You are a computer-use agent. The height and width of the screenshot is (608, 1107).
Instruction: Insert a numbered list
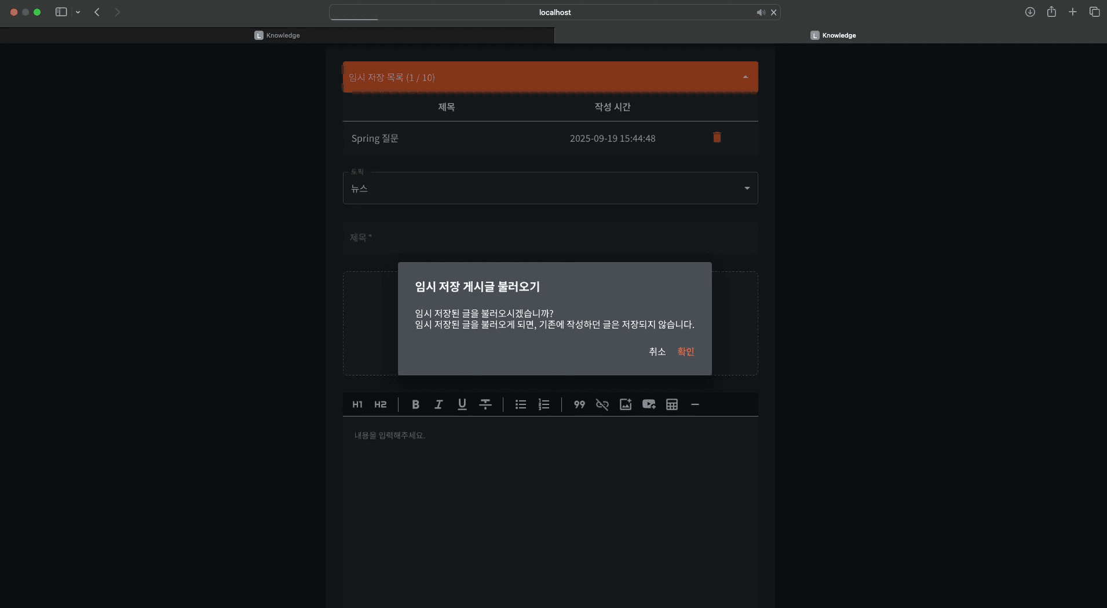(x=545, y=404)
